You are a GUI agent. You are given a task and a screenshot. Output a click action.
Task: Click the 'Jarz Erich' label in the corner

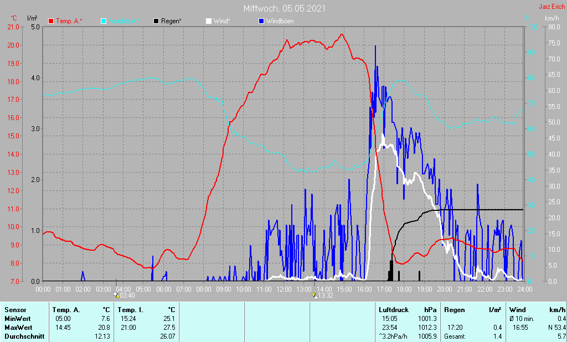(x=552, y=7)
